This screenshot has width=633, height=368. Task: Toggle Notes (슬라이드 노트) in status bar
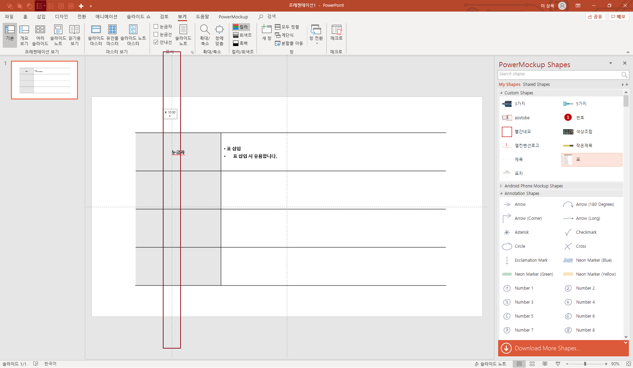tap(490, 364)
